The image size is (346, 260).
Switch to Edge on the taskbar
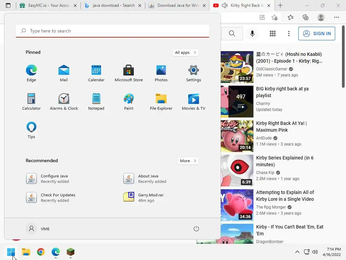[56, 252]
